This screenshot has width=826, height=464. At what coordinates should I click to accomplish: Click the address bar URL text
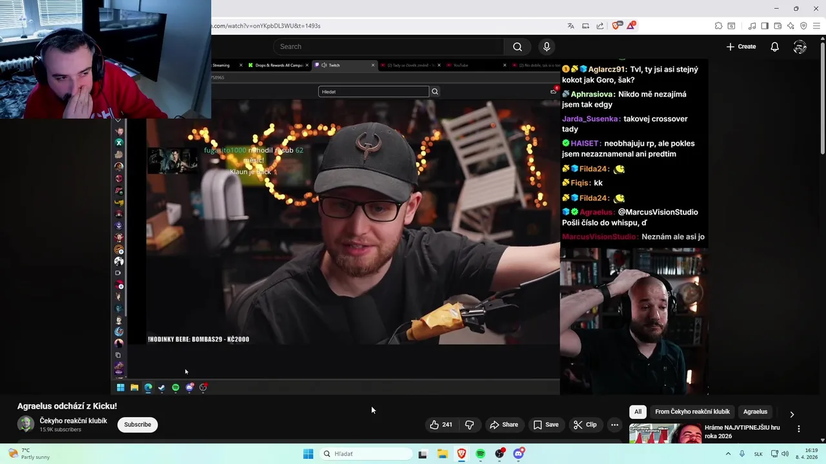point(267,26)
